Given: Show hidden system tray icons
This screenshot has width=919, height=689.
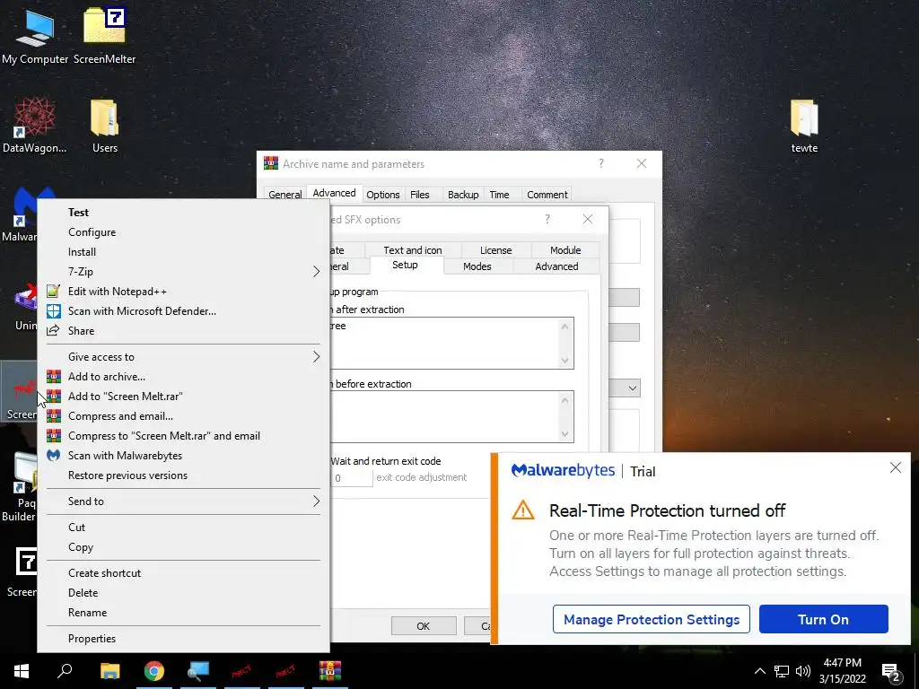Looking at the screenshot, I should tap(759, 671).
